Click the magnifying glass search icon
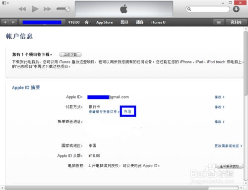This screenshot has width=248, height=190. click(x=189, y=9)
